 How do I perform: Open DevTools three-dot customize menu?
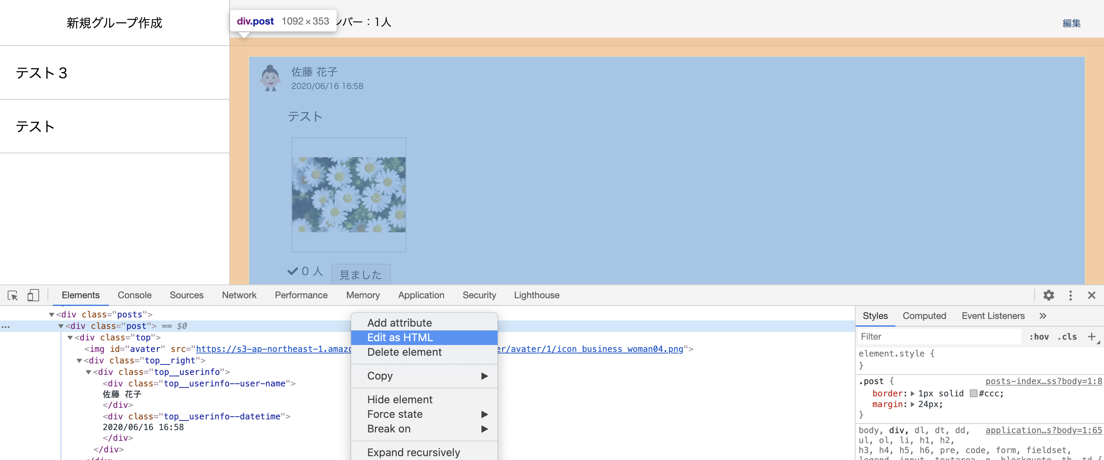point(1070,296)
